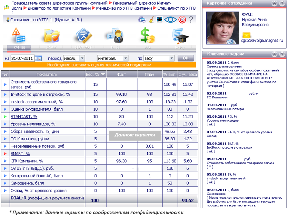
Task: Click the 90.62 GOAL/R total value
Action: 188,201
